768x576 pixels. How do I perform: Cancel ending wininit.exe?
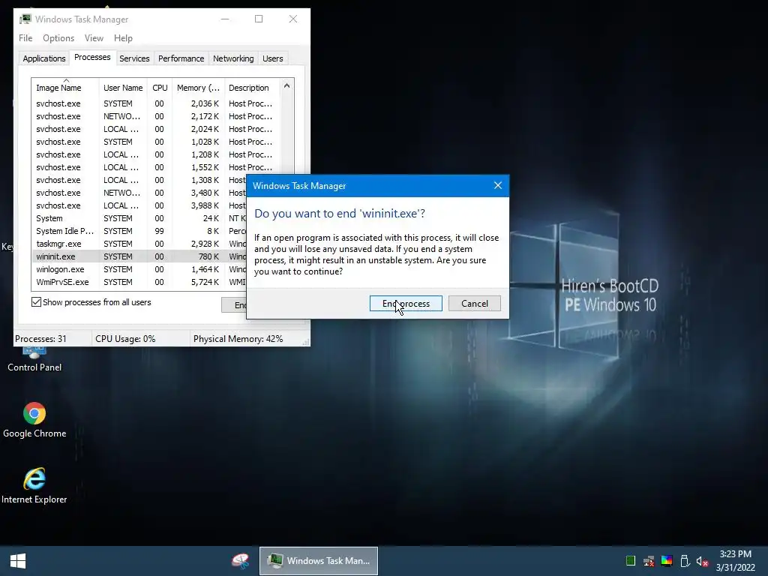point(475,304)
